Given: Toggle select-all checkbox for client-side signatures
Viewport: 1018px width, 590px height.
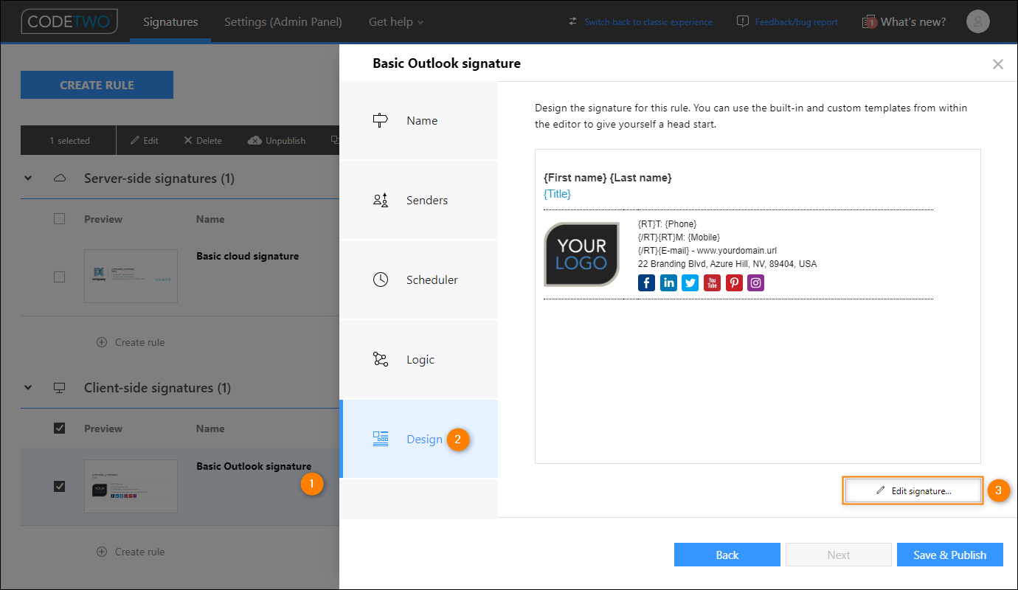Looking at the screenshot, I should click(60, 428).
